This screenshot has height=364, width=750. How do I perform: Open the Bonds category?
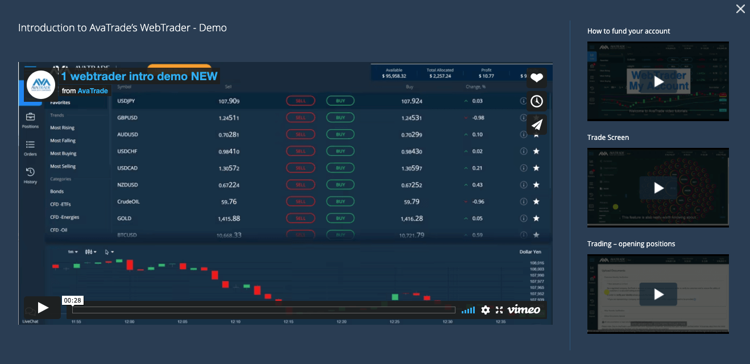click(57, 192)
